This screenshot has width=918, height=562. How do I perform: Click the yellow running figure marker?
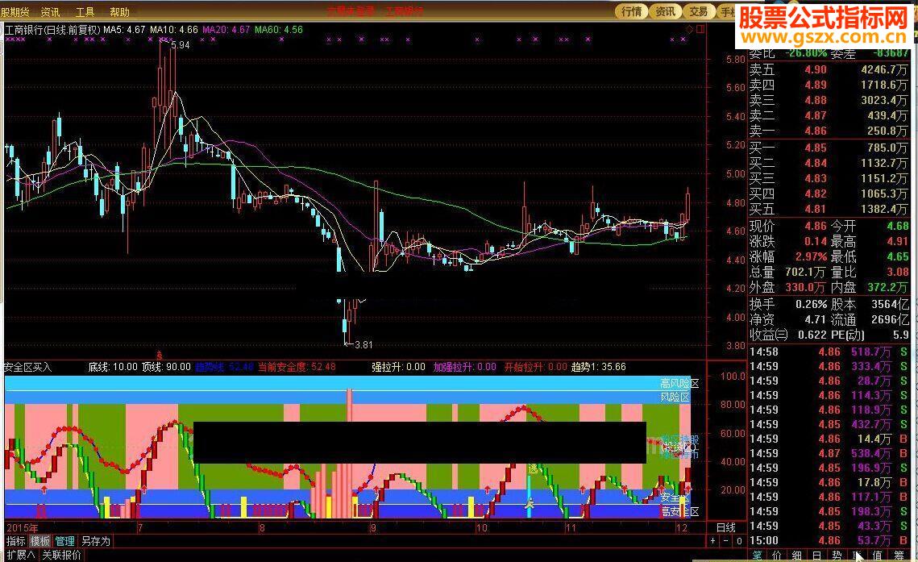click(530, 503)
